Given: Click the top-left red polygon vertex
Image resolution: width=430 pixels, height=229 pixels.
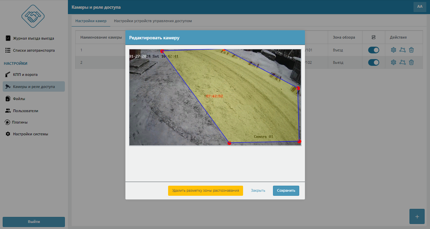Looking at the screenshot, I should tap(162, 51).
